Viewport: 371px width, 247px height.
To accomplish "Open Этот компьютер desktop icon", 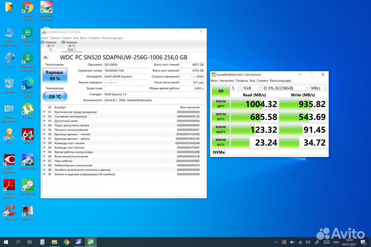I will point(9,37).
